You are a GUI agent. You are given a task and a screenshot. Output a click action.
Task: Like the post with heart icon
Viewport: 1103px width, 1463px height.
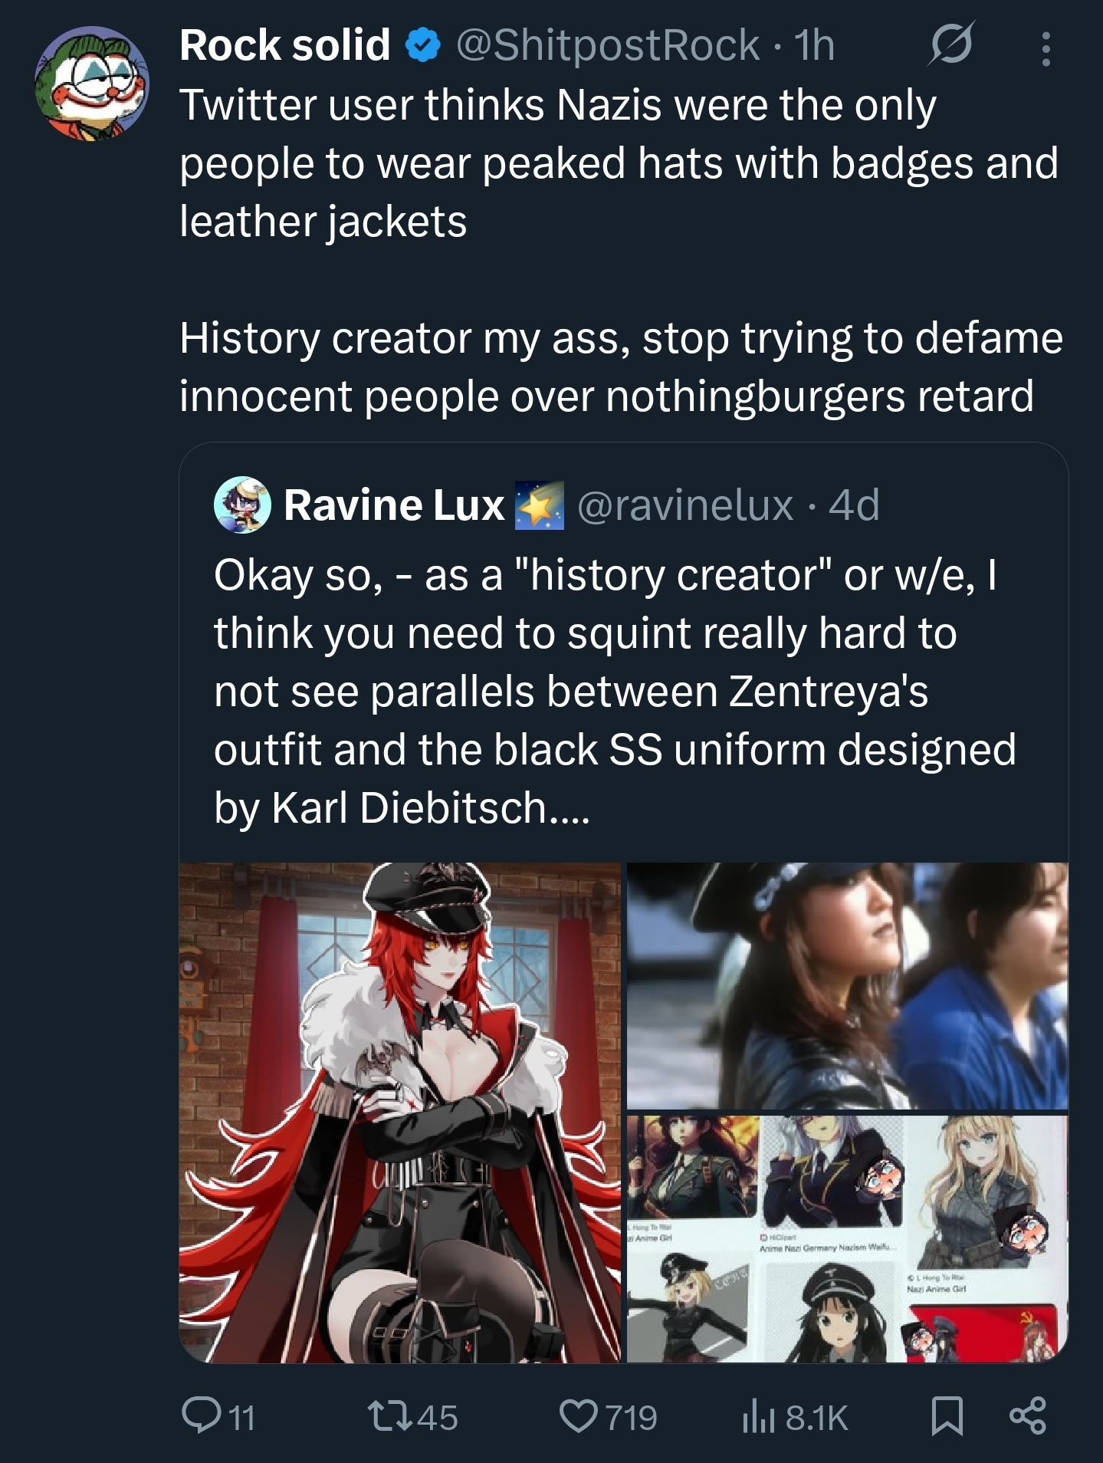coord(579,1417)
